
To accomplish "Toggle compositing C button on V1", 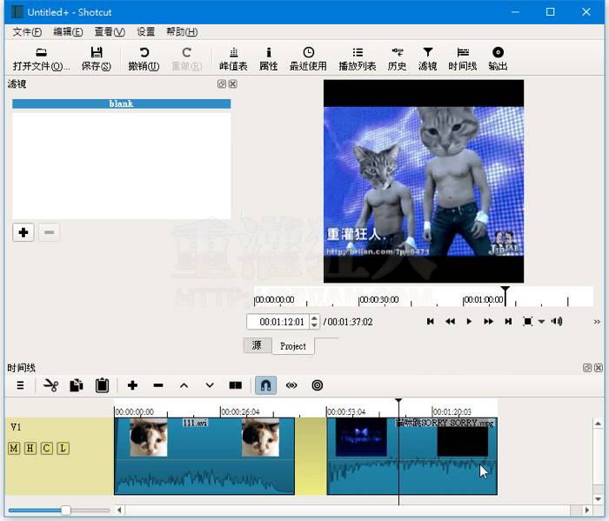I will 46,449.
